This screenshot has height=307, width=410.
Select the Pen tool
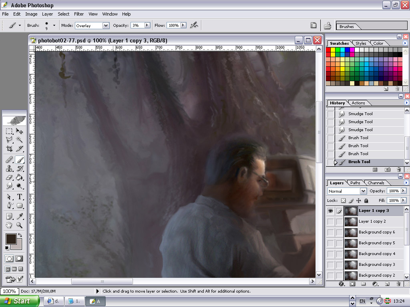9,205
